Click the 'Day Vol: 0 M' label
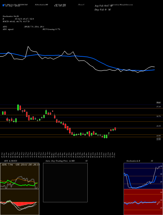 (102, 9)
